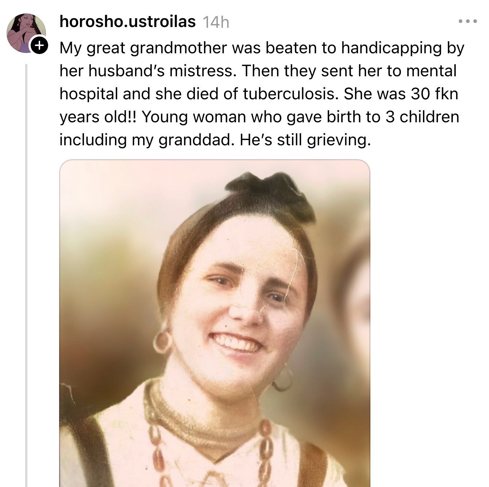The height and width of the screenshot is (487, 489).
Task: Click the text "her husband's mistress"
Action: tap(146, 71)
